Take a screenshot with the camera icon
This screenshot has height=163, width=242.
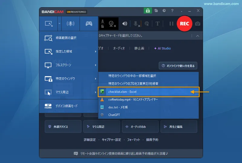click(x=198, y=24)
